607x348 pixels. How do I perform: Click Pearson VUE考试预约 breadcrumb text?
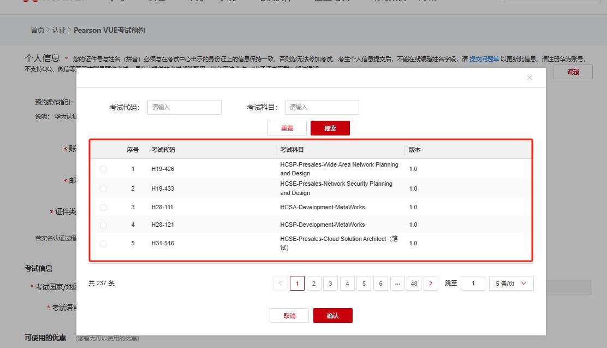click(109, 30)
